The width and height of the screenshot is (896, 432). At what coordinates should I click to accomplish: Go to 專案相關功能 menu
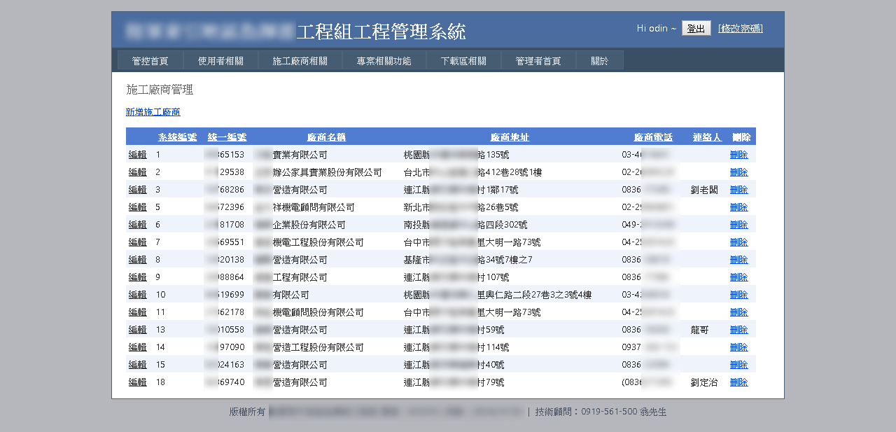[384, 61]
